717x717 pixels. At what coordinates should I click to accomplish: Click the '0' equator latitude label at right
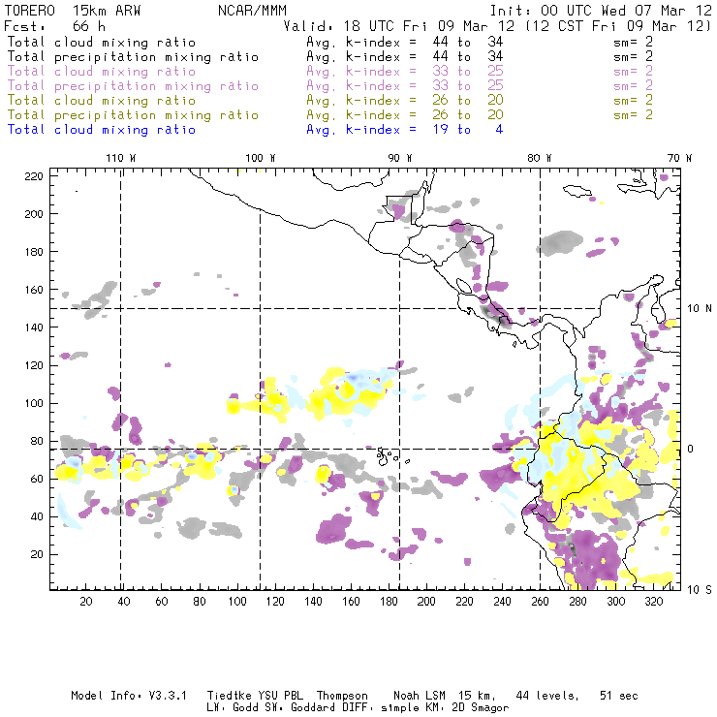[691, 449]
